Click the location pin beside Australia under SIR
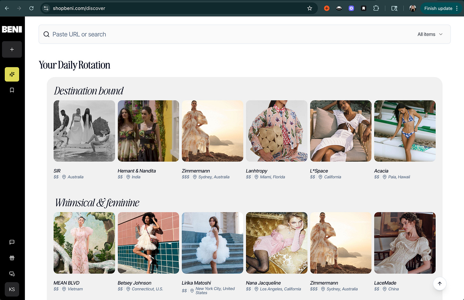This screenshot has height=300, width=464. (x=64, y=177)
